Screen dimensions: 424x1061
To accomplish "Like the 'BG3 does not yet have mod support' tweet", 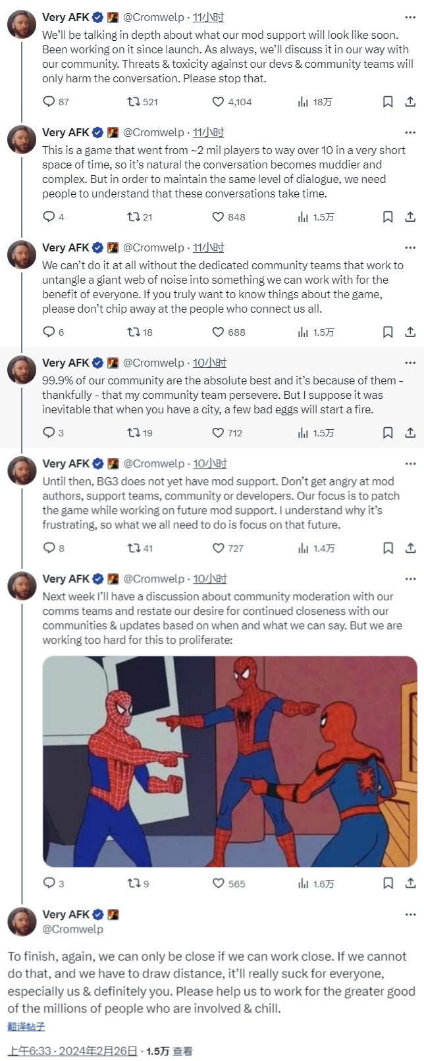I will click(219, 548).
